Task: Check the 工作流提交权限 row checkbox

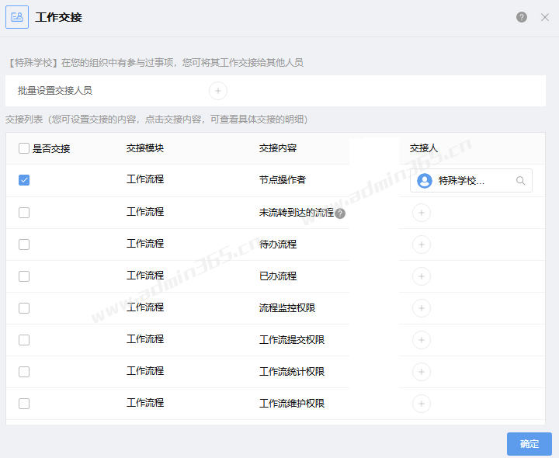Action: (24, 340)
